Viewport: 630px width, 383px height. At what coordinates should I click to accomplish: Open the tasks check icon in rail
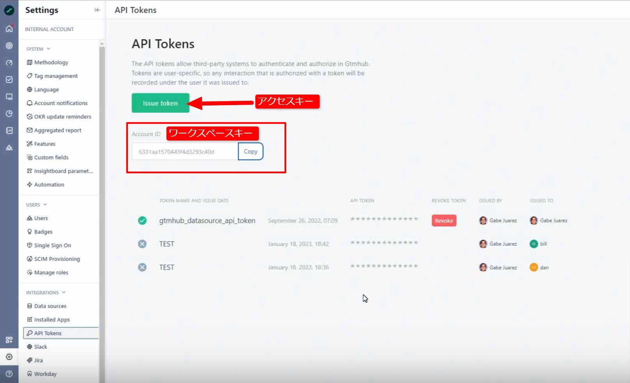[x=9, y=79]
